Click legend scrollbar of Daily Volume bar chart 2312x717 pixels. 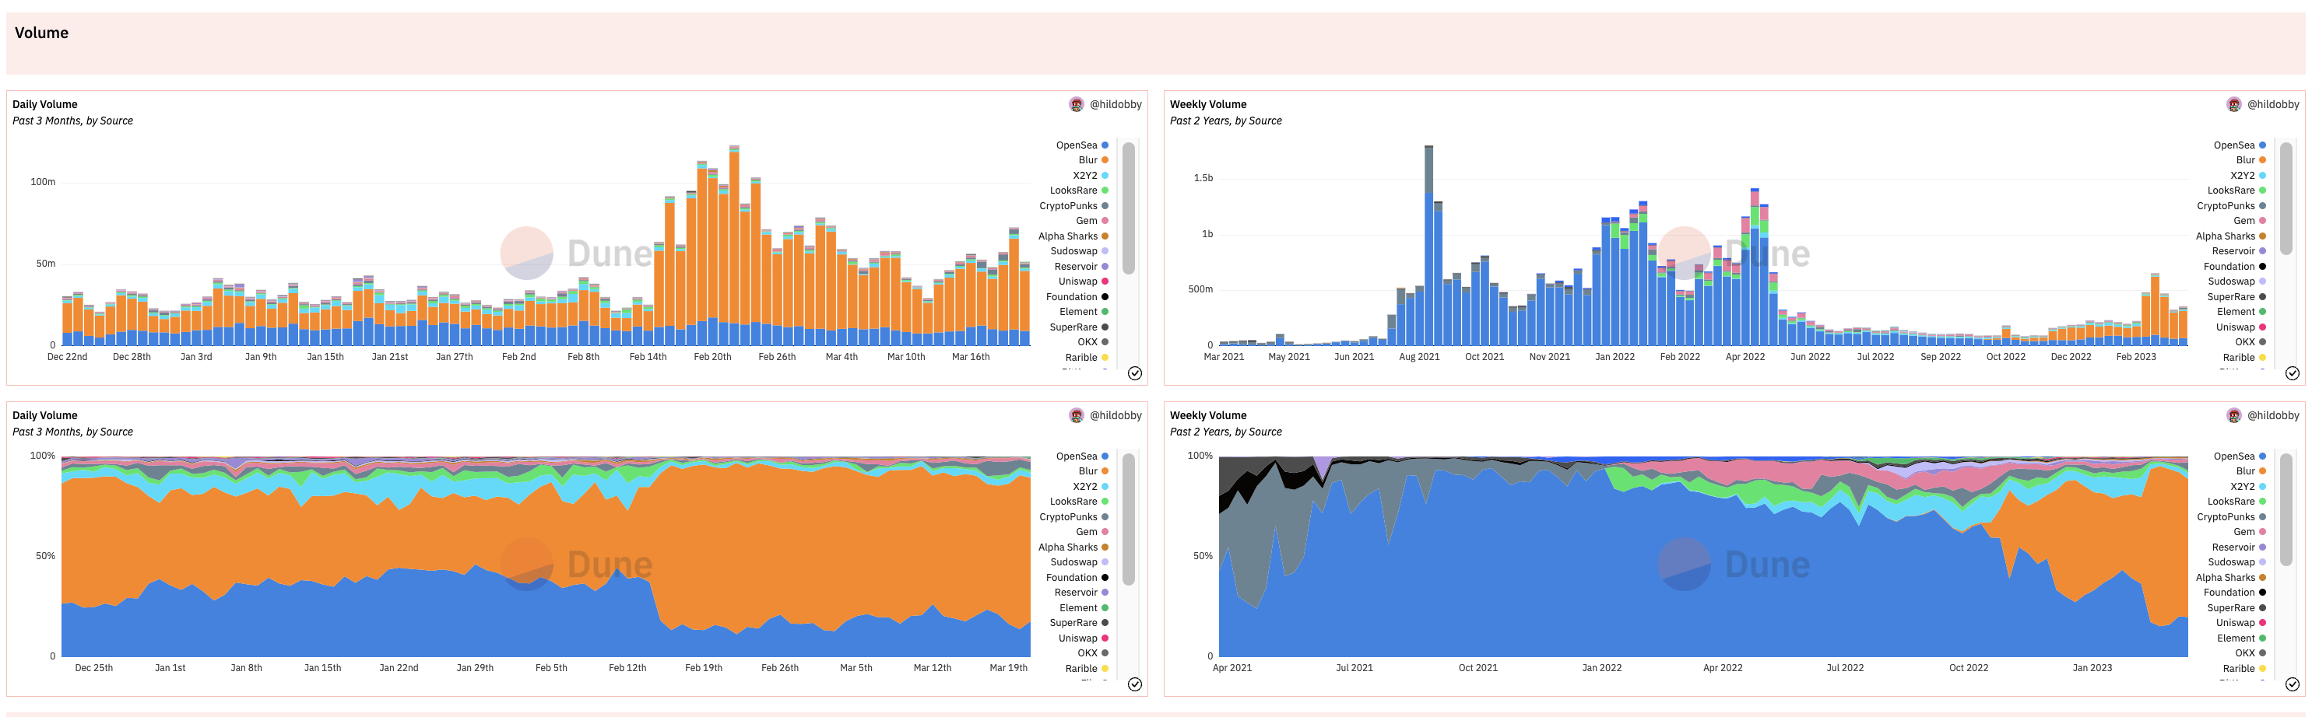point(1128,208)
